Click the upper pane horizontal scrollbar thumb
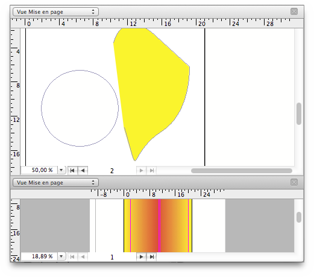Screen dimensions: 314x277 (x=242, y=171)
